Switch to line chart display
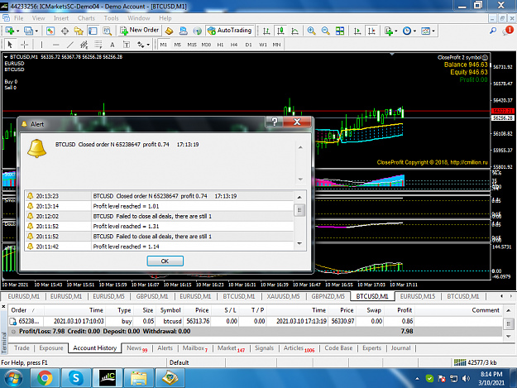Image resolution: width=517 pixels, height=388 pixels. point(294,31)
